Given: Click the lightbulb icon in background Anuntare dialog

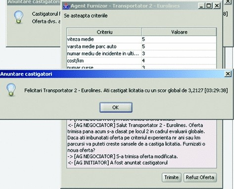Looking at the screenshot, I should click(x=18, y=17).
